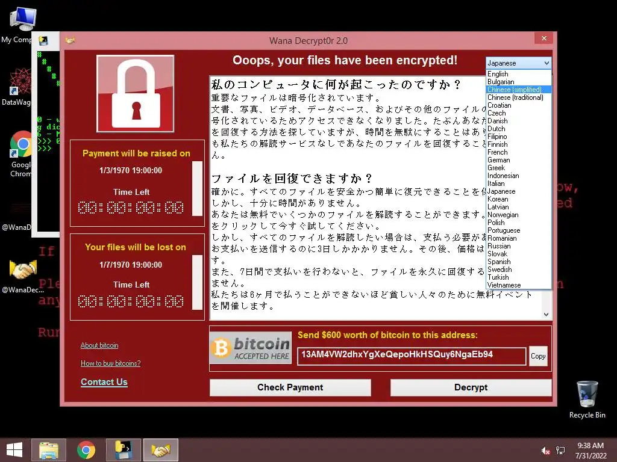Choose Italian language option
The height and width of the screenshot is (462, 617).
pyautogui.click(x=519, y=183)
